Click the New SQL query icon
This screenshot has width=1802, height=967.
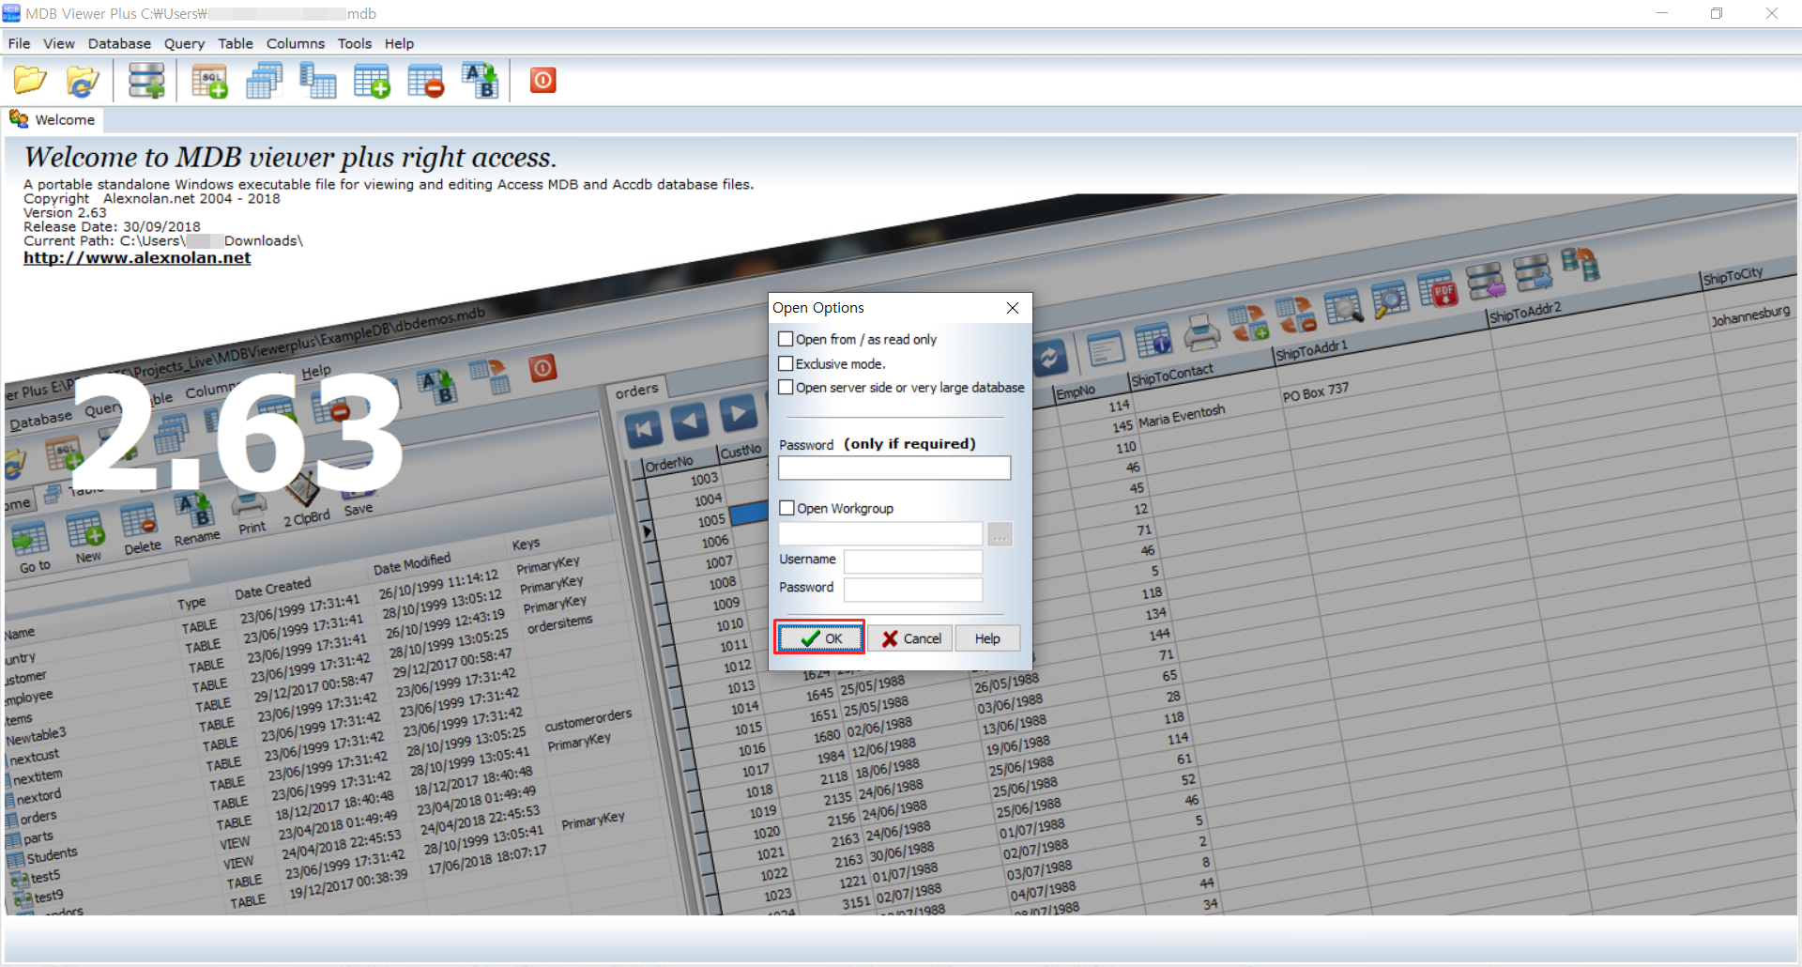tap(209, 81)
